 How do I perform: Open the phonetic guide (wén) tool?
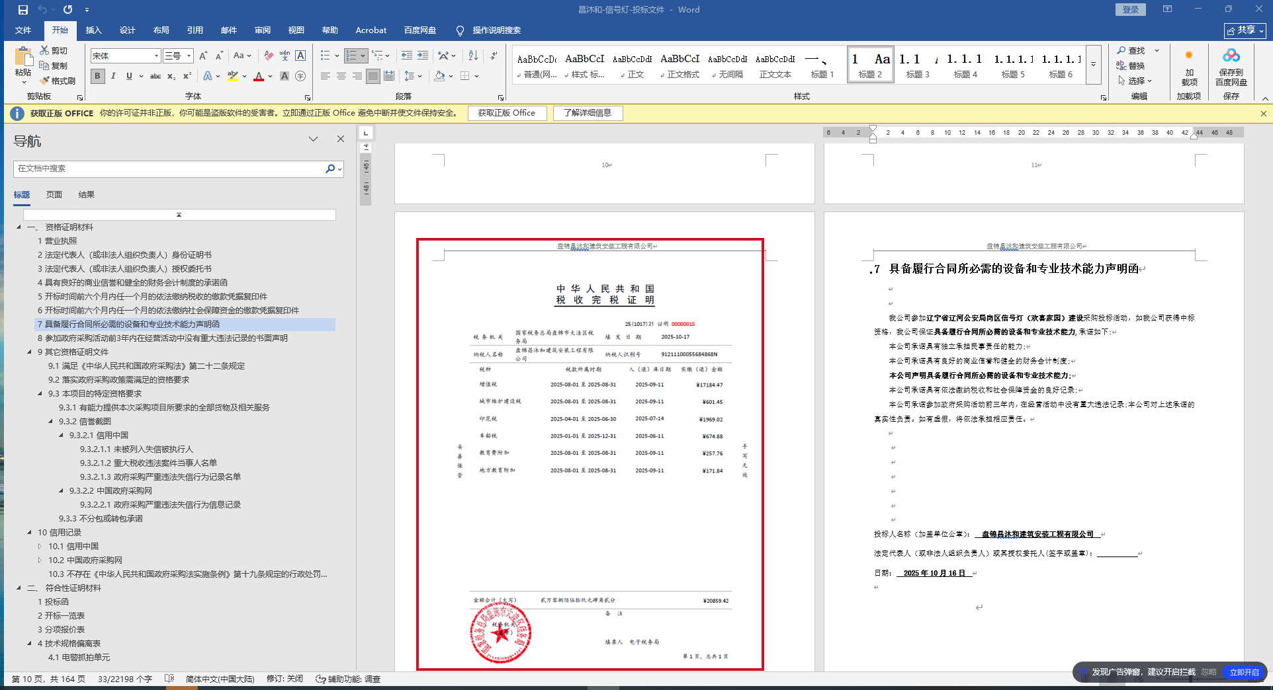click(x=285, y=56)
